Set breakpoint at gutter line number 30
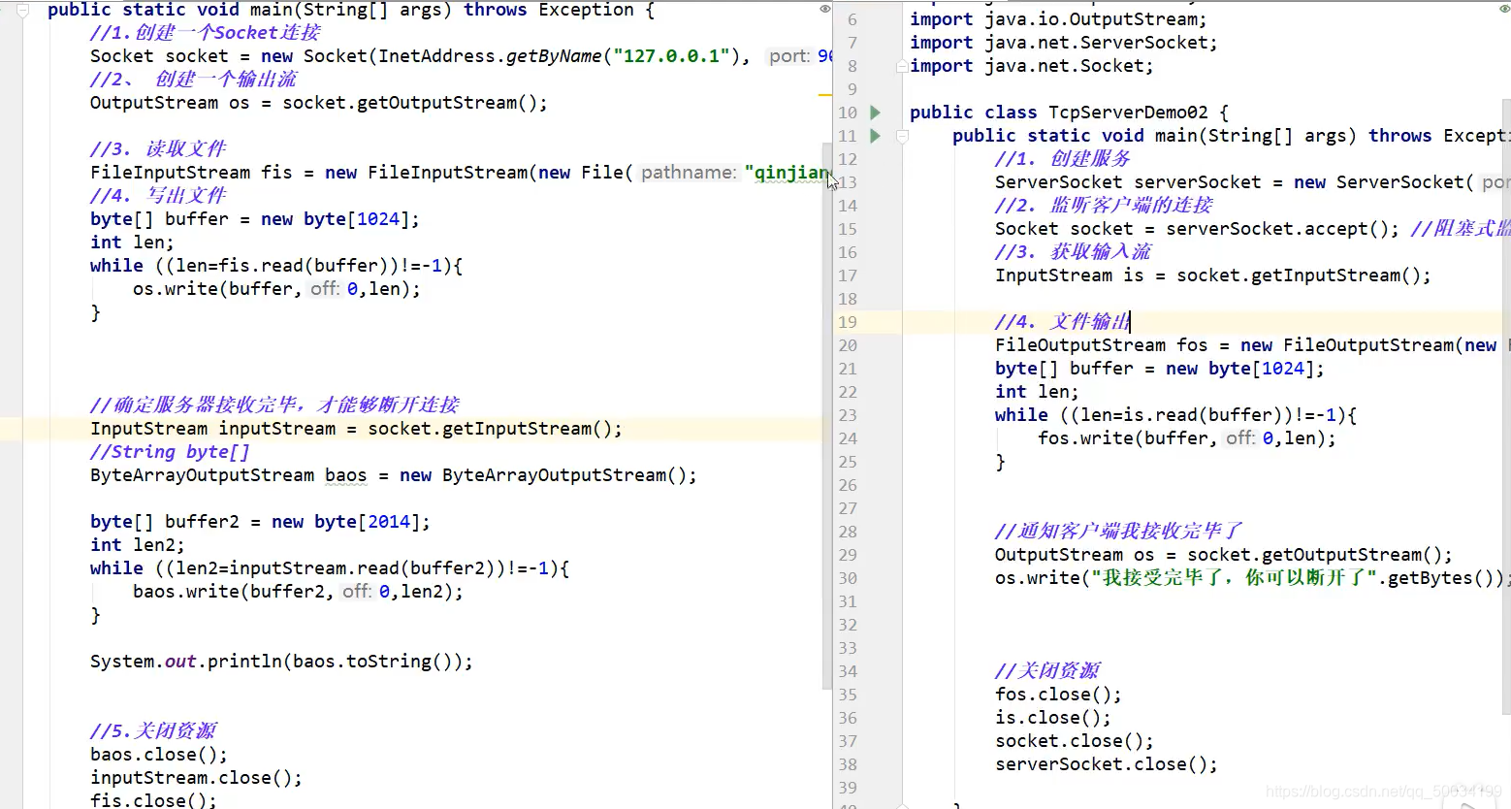The width and height of the screenshot is (1511, 809). click(x=848, y=578)
